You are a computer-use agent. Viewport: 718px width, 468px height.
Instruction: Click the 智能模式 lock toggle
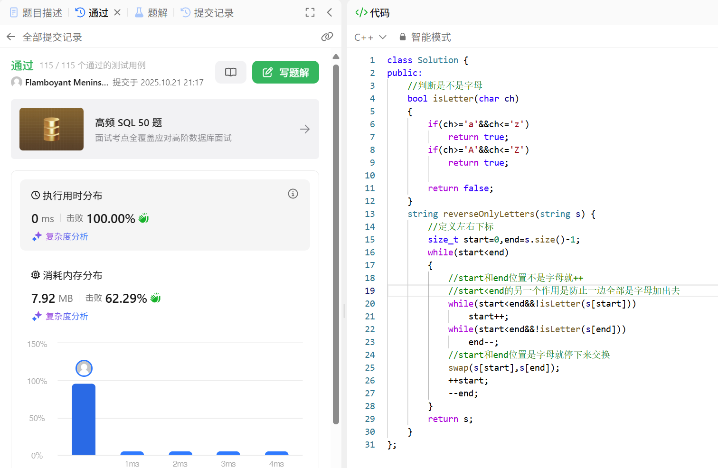pos(425,37)
